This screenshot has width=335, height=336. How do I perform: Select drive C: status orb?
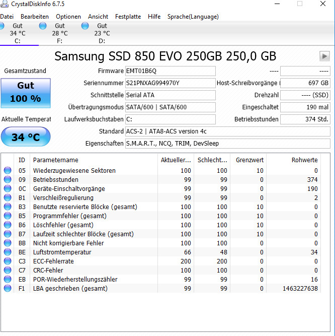point(2,26)
